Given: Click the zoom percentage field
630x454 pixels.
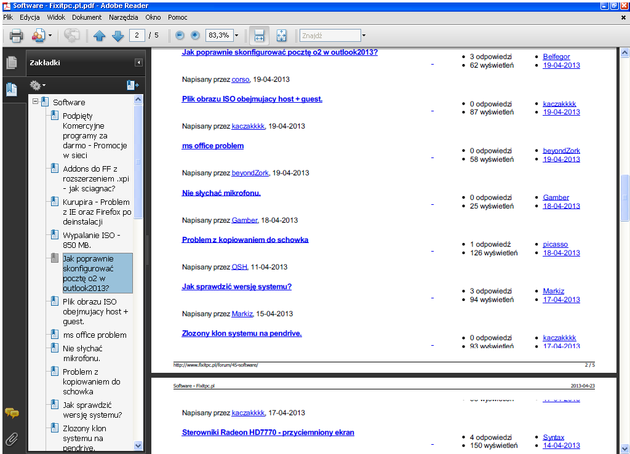Looking at the screenshot, I should pos(220,35).
